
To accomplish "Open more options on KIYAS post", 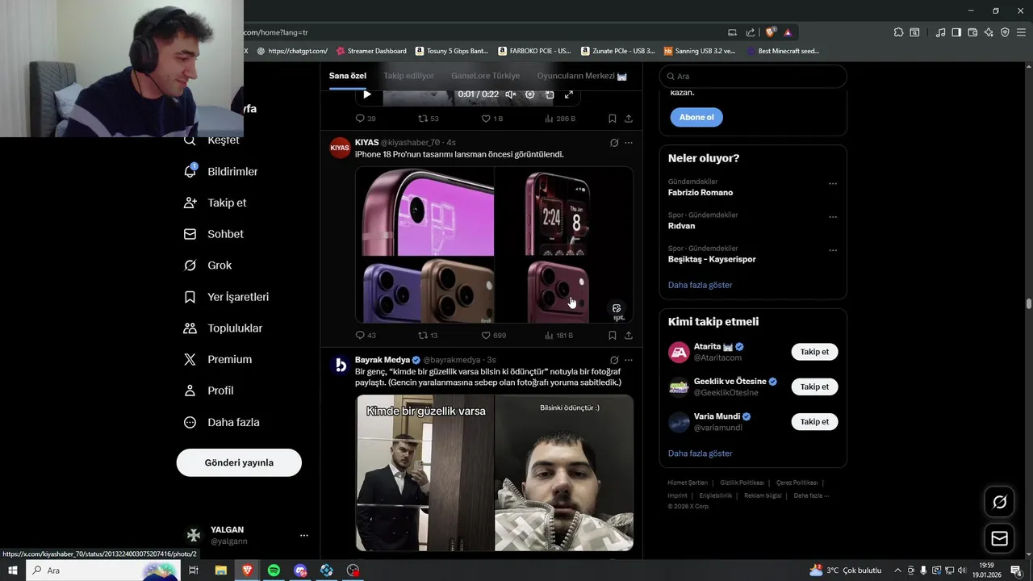I will tap(629, 143).
